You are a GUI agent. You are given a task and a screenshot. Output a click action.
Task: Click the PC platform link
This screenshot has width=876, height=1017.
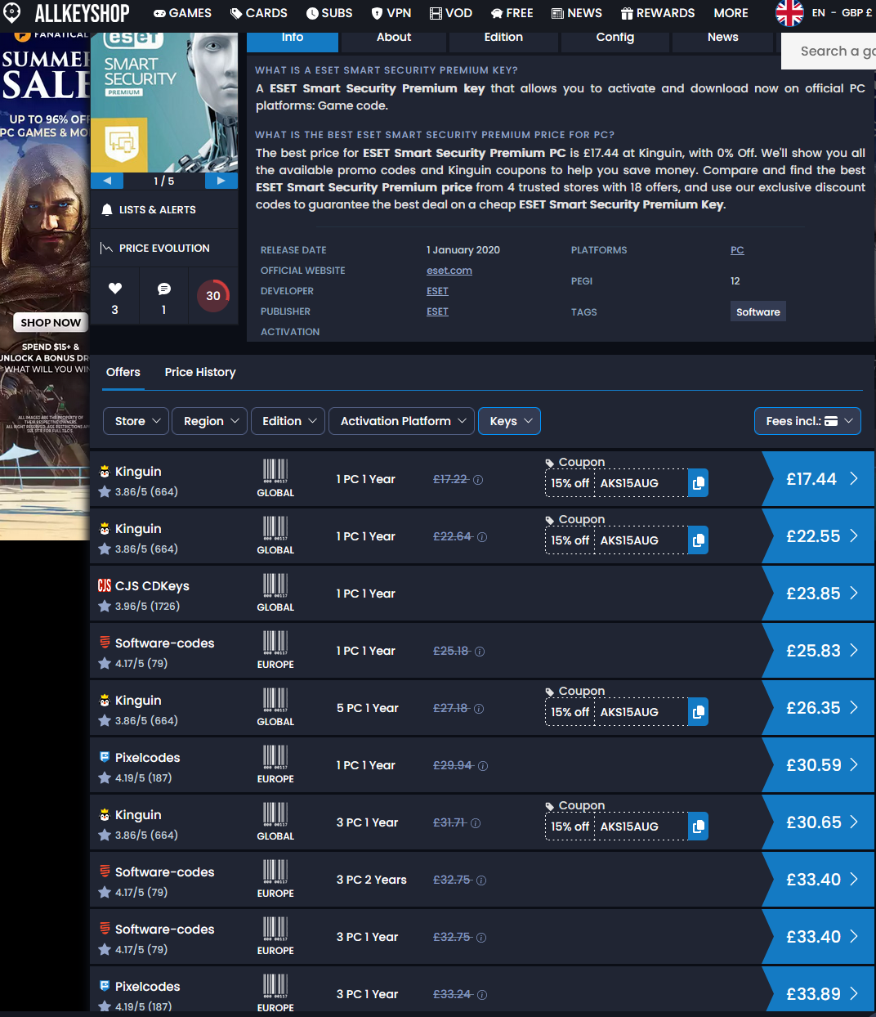coord(737,250)
